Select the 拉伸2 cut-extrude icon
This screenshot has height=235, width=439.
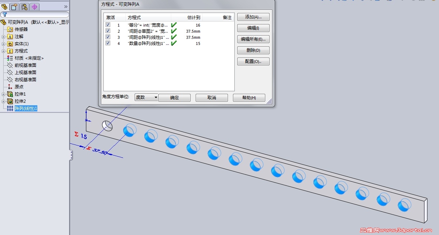coord(10,101)
